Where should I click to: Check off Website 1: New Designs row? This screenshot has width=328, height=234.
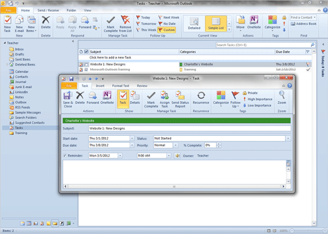[x=86, y=64]
